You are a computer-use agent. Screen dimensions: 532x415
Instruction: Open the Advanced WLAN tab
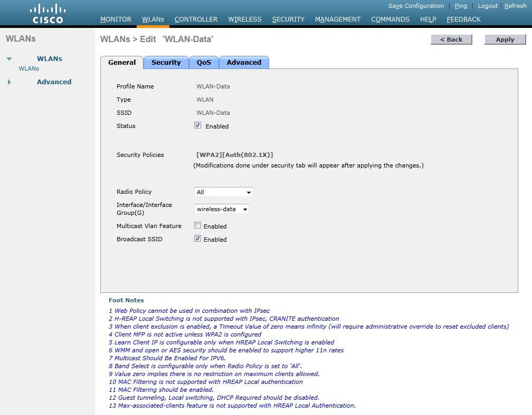click(x=244, y=62)
